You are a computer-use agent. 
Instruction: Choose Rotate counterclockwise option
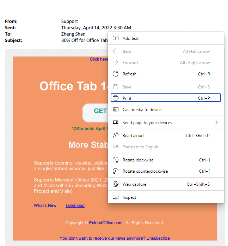166,171
